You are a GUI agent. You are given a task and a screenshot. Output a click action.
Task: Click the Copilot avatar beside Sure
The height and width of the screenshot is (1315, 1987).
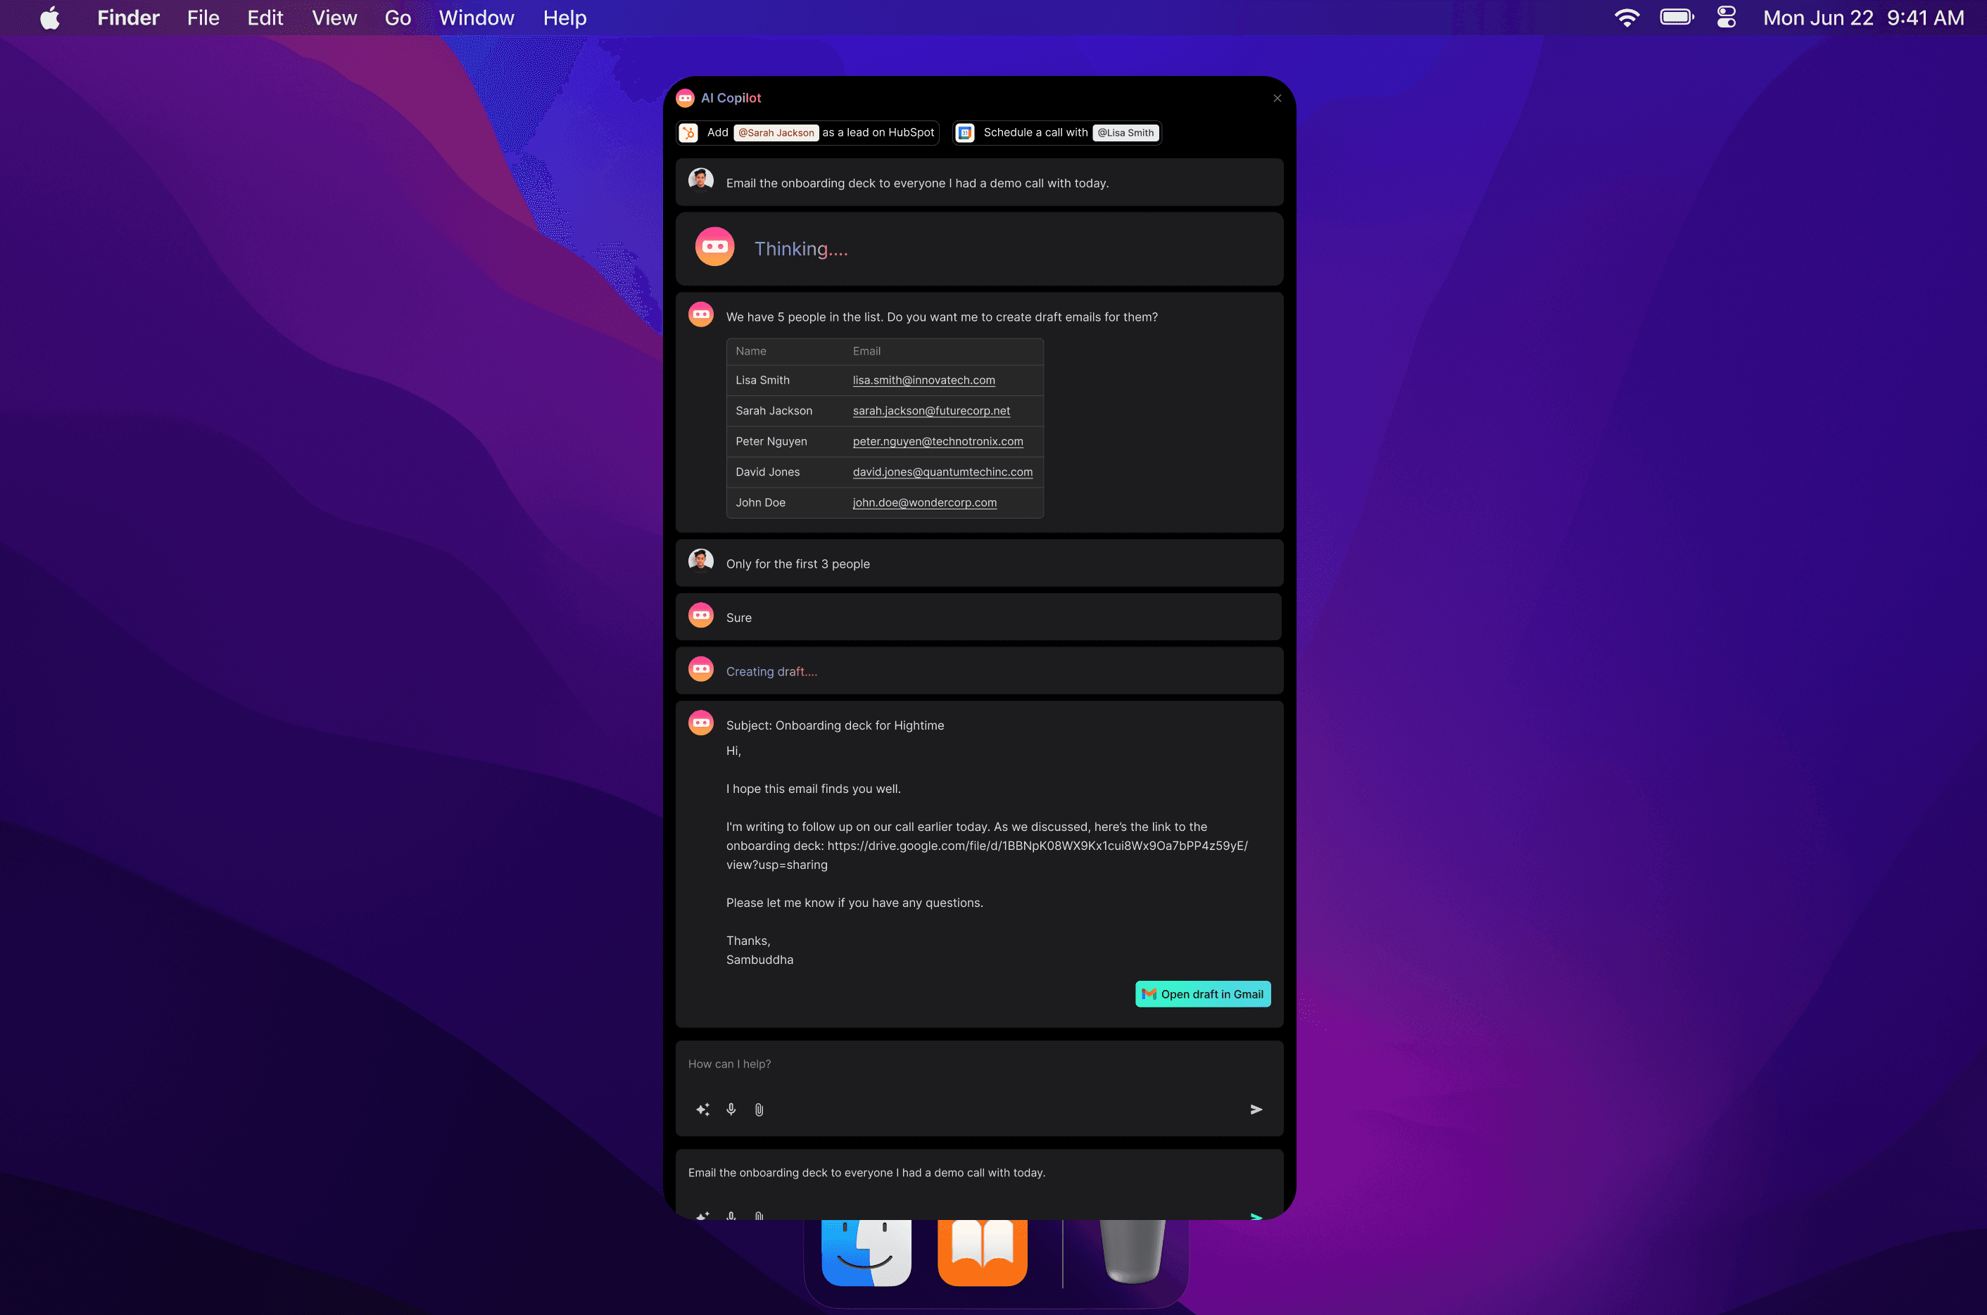(x=701, y=615)
